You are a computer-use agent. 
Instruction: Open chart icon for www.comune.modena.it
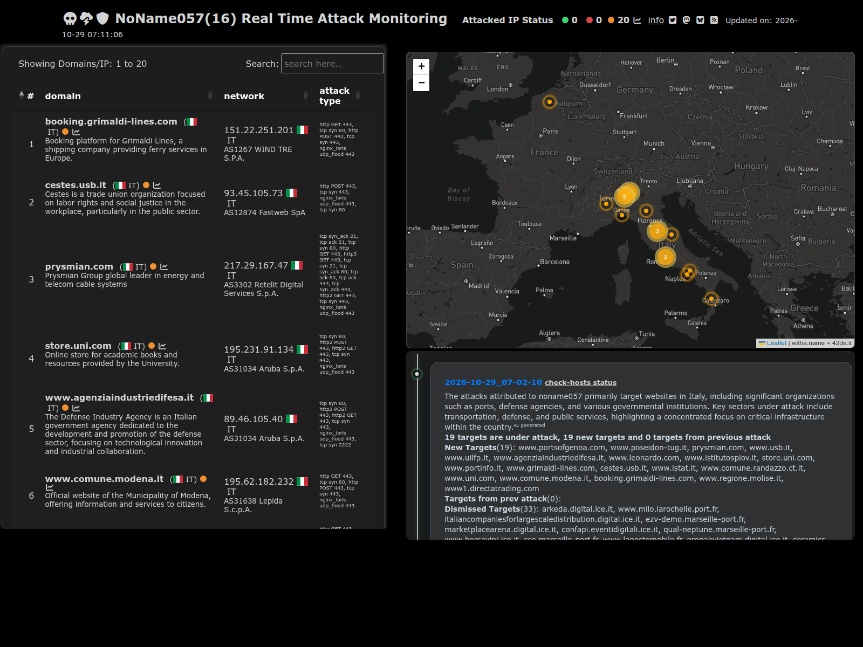click(50, 487)
